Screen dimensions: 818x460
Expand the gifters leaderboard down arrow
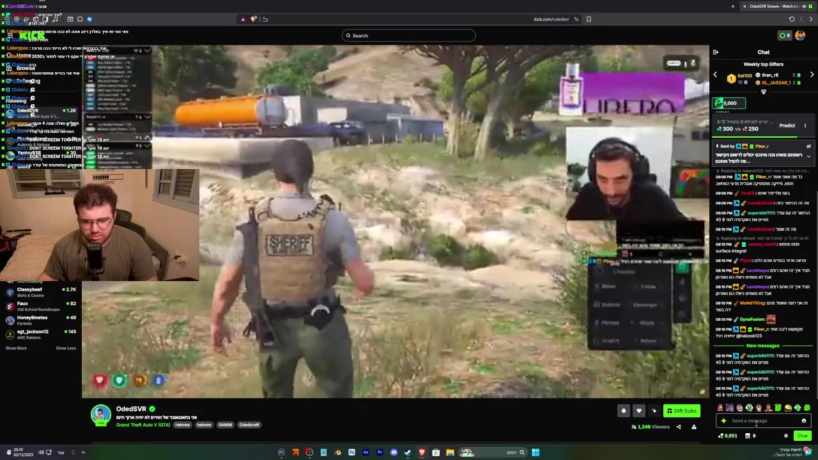tap(763, 92)
